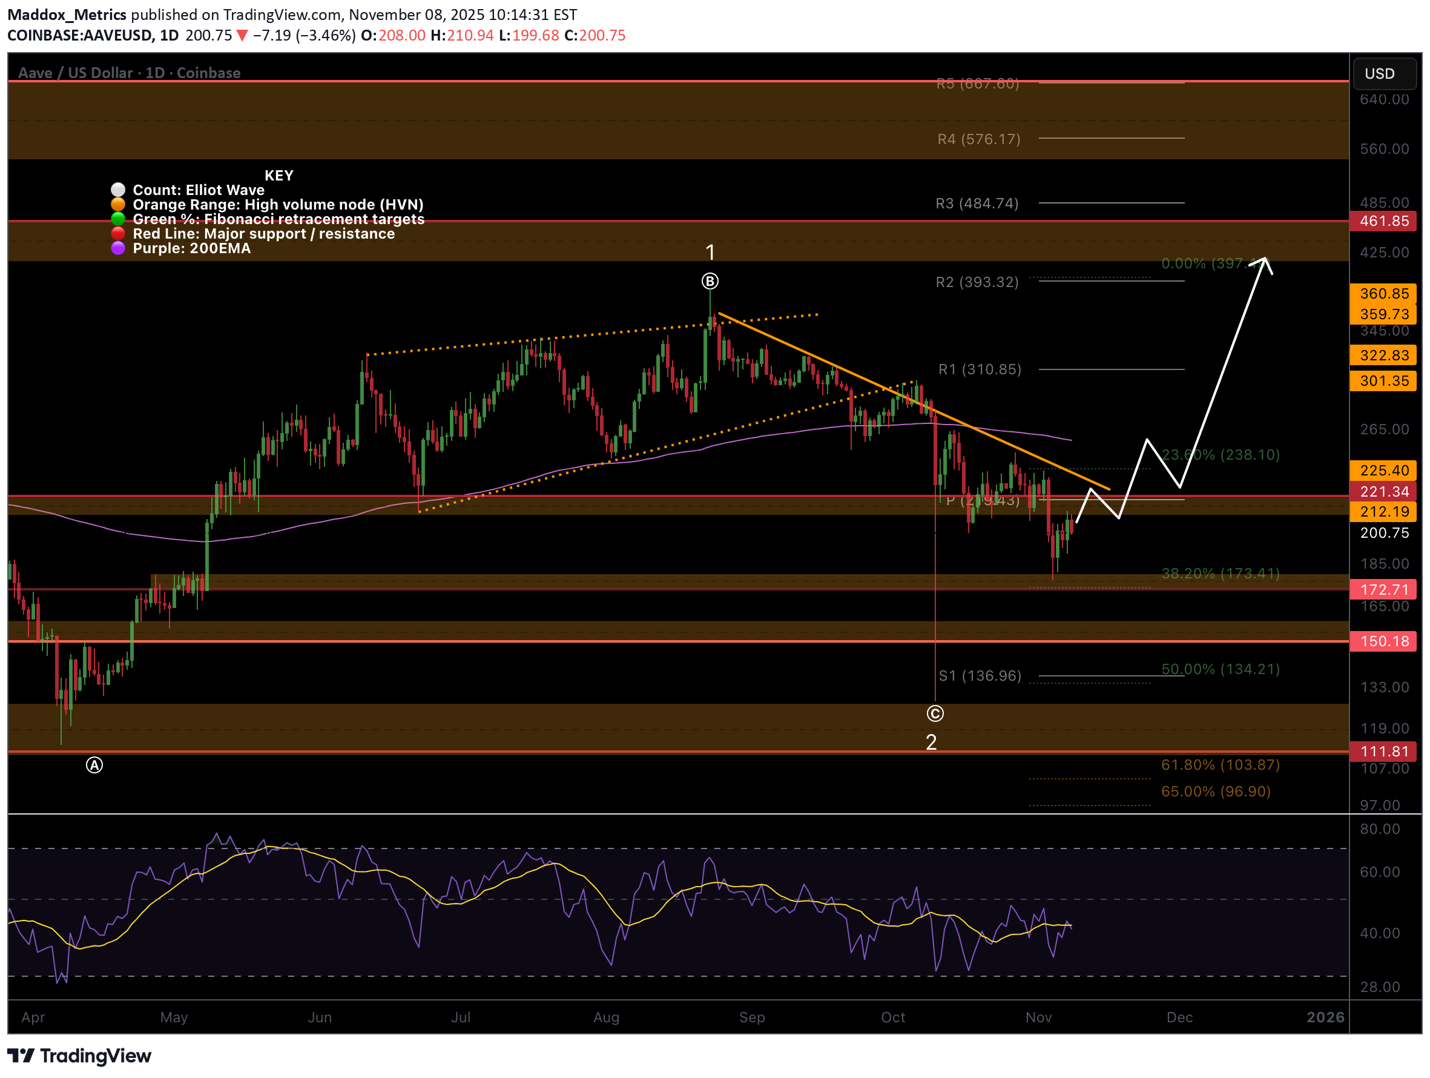Select the 461.85 red price label
Viewport: 1430px width, 1078px height.
point(1383,221)
